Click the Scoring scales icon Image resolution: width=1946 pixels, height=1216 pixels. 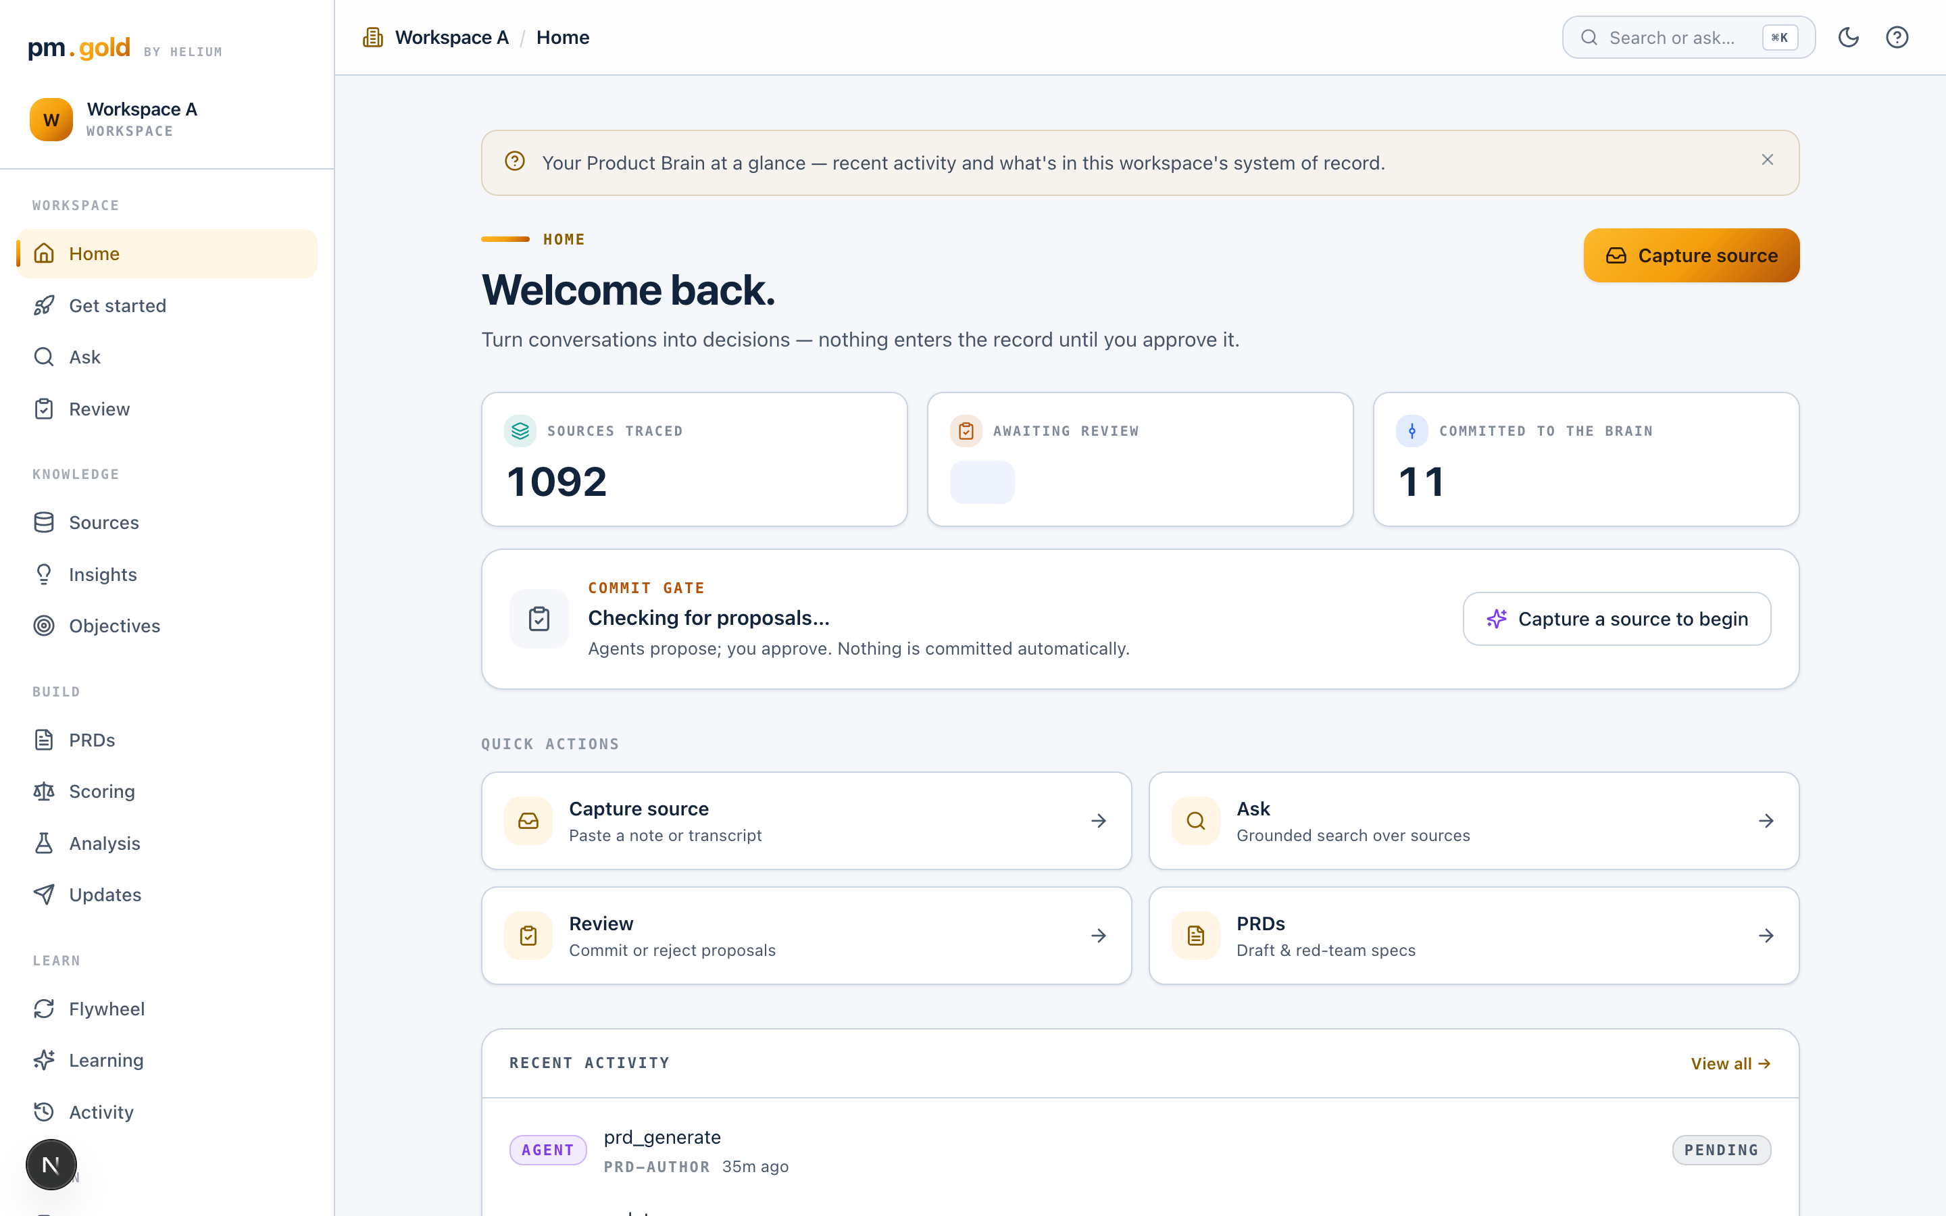click(44, 791)
